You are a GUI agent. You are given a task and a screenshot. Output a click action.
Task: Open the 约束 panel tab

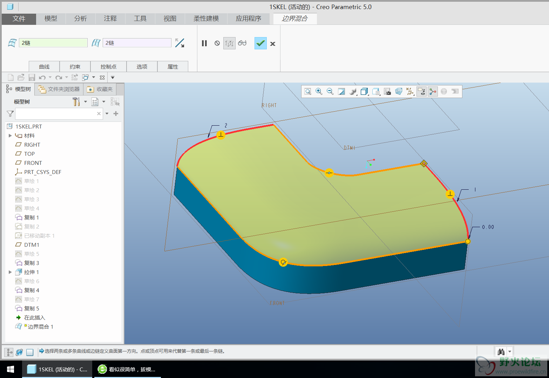click(x=75, y=66)
